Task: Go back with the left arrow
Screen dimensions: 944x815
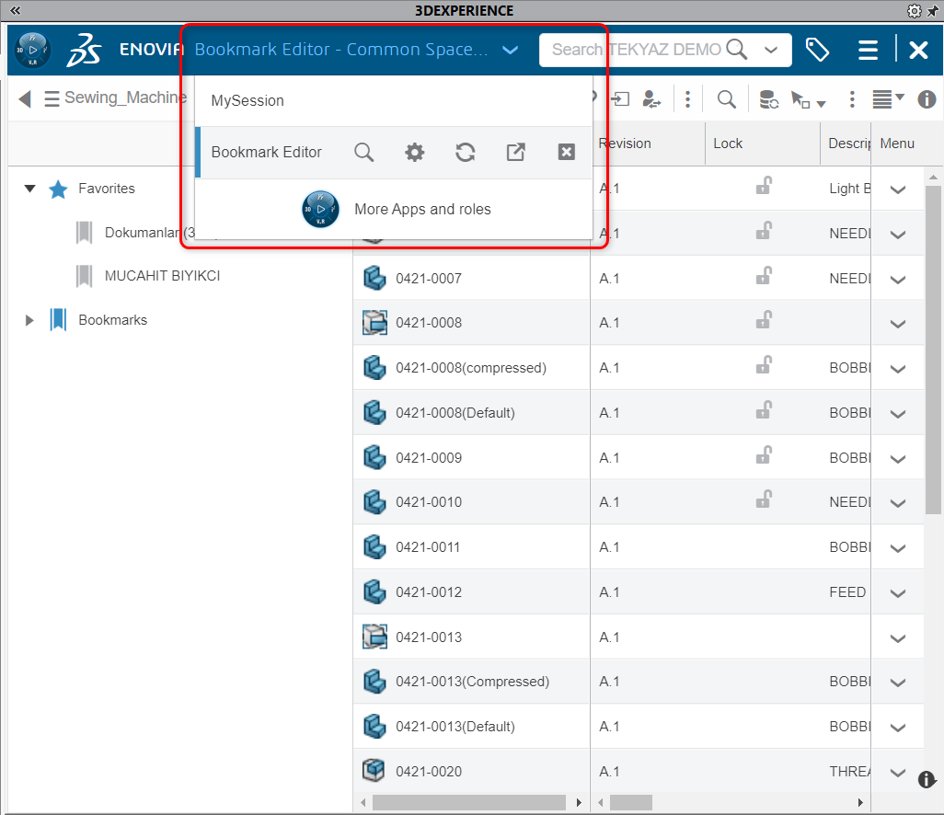Action: (25, 98)
